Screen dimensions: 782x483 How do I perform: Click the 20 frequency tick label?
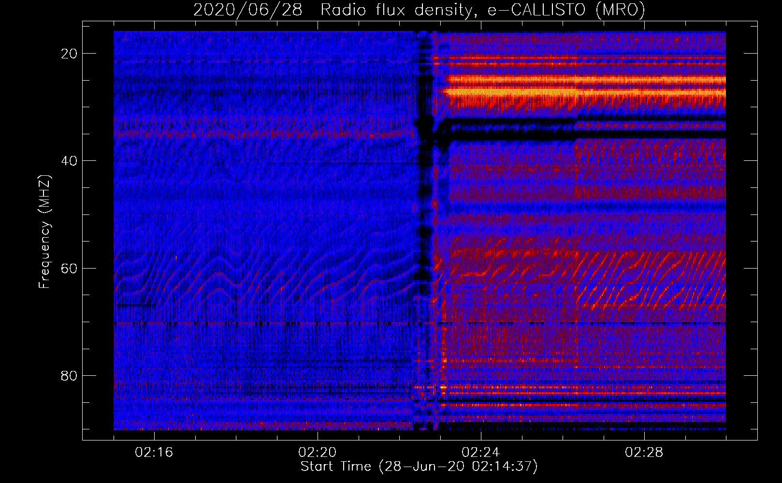click(x=69, y=54)
